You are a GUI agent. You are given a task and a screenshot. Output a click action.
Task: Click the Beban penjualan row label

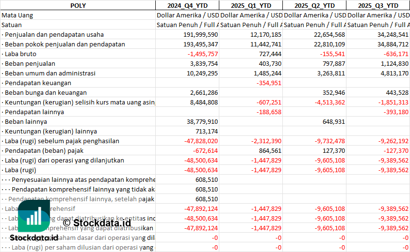tap(30, 63)
